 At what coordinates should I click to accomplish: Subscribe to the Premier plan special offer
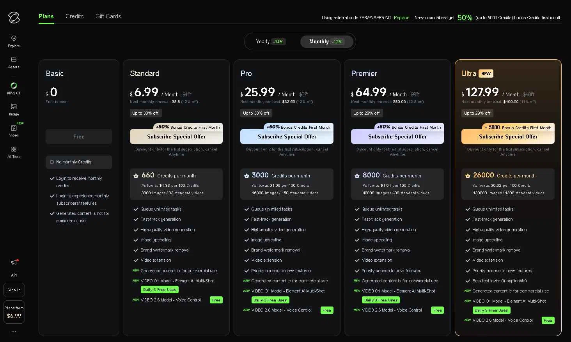[397, 137]
